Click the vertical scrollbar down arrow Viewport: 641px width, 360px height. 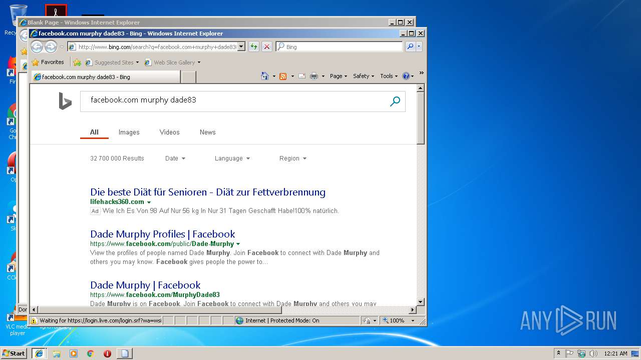click(x=421, y=302)
